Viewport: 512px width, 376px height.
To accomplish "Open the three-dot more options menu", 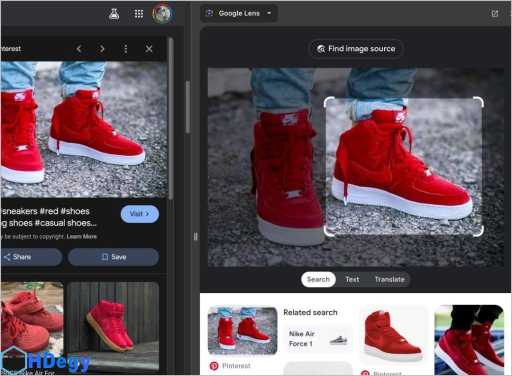I will 125,48.
